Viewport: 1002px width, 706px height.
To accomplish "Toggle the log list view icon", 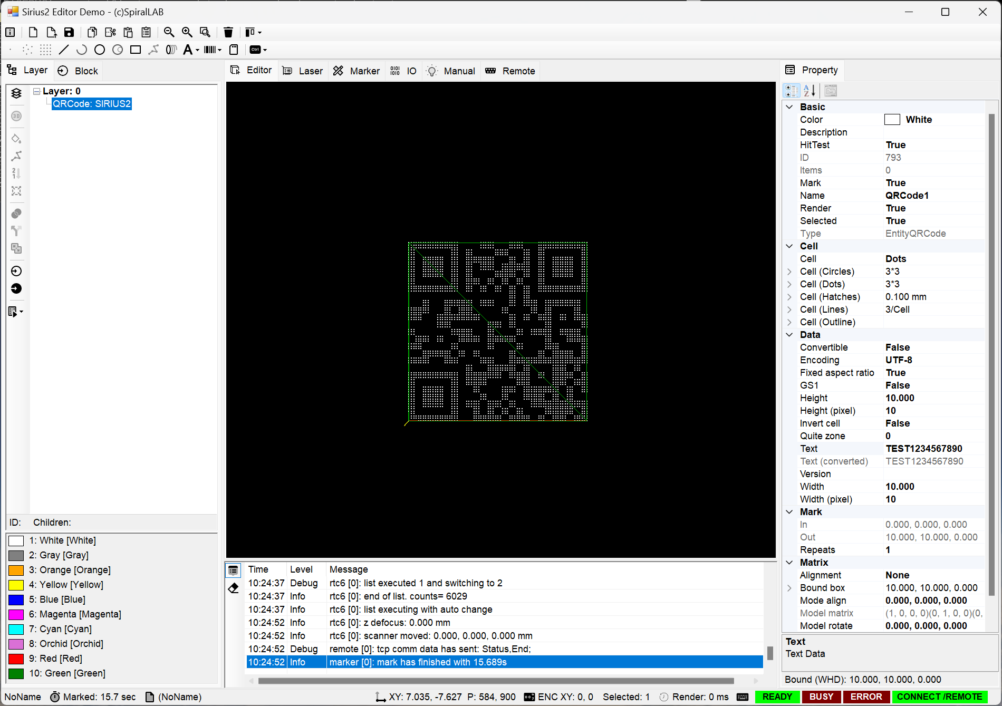I will click(233, 570).
